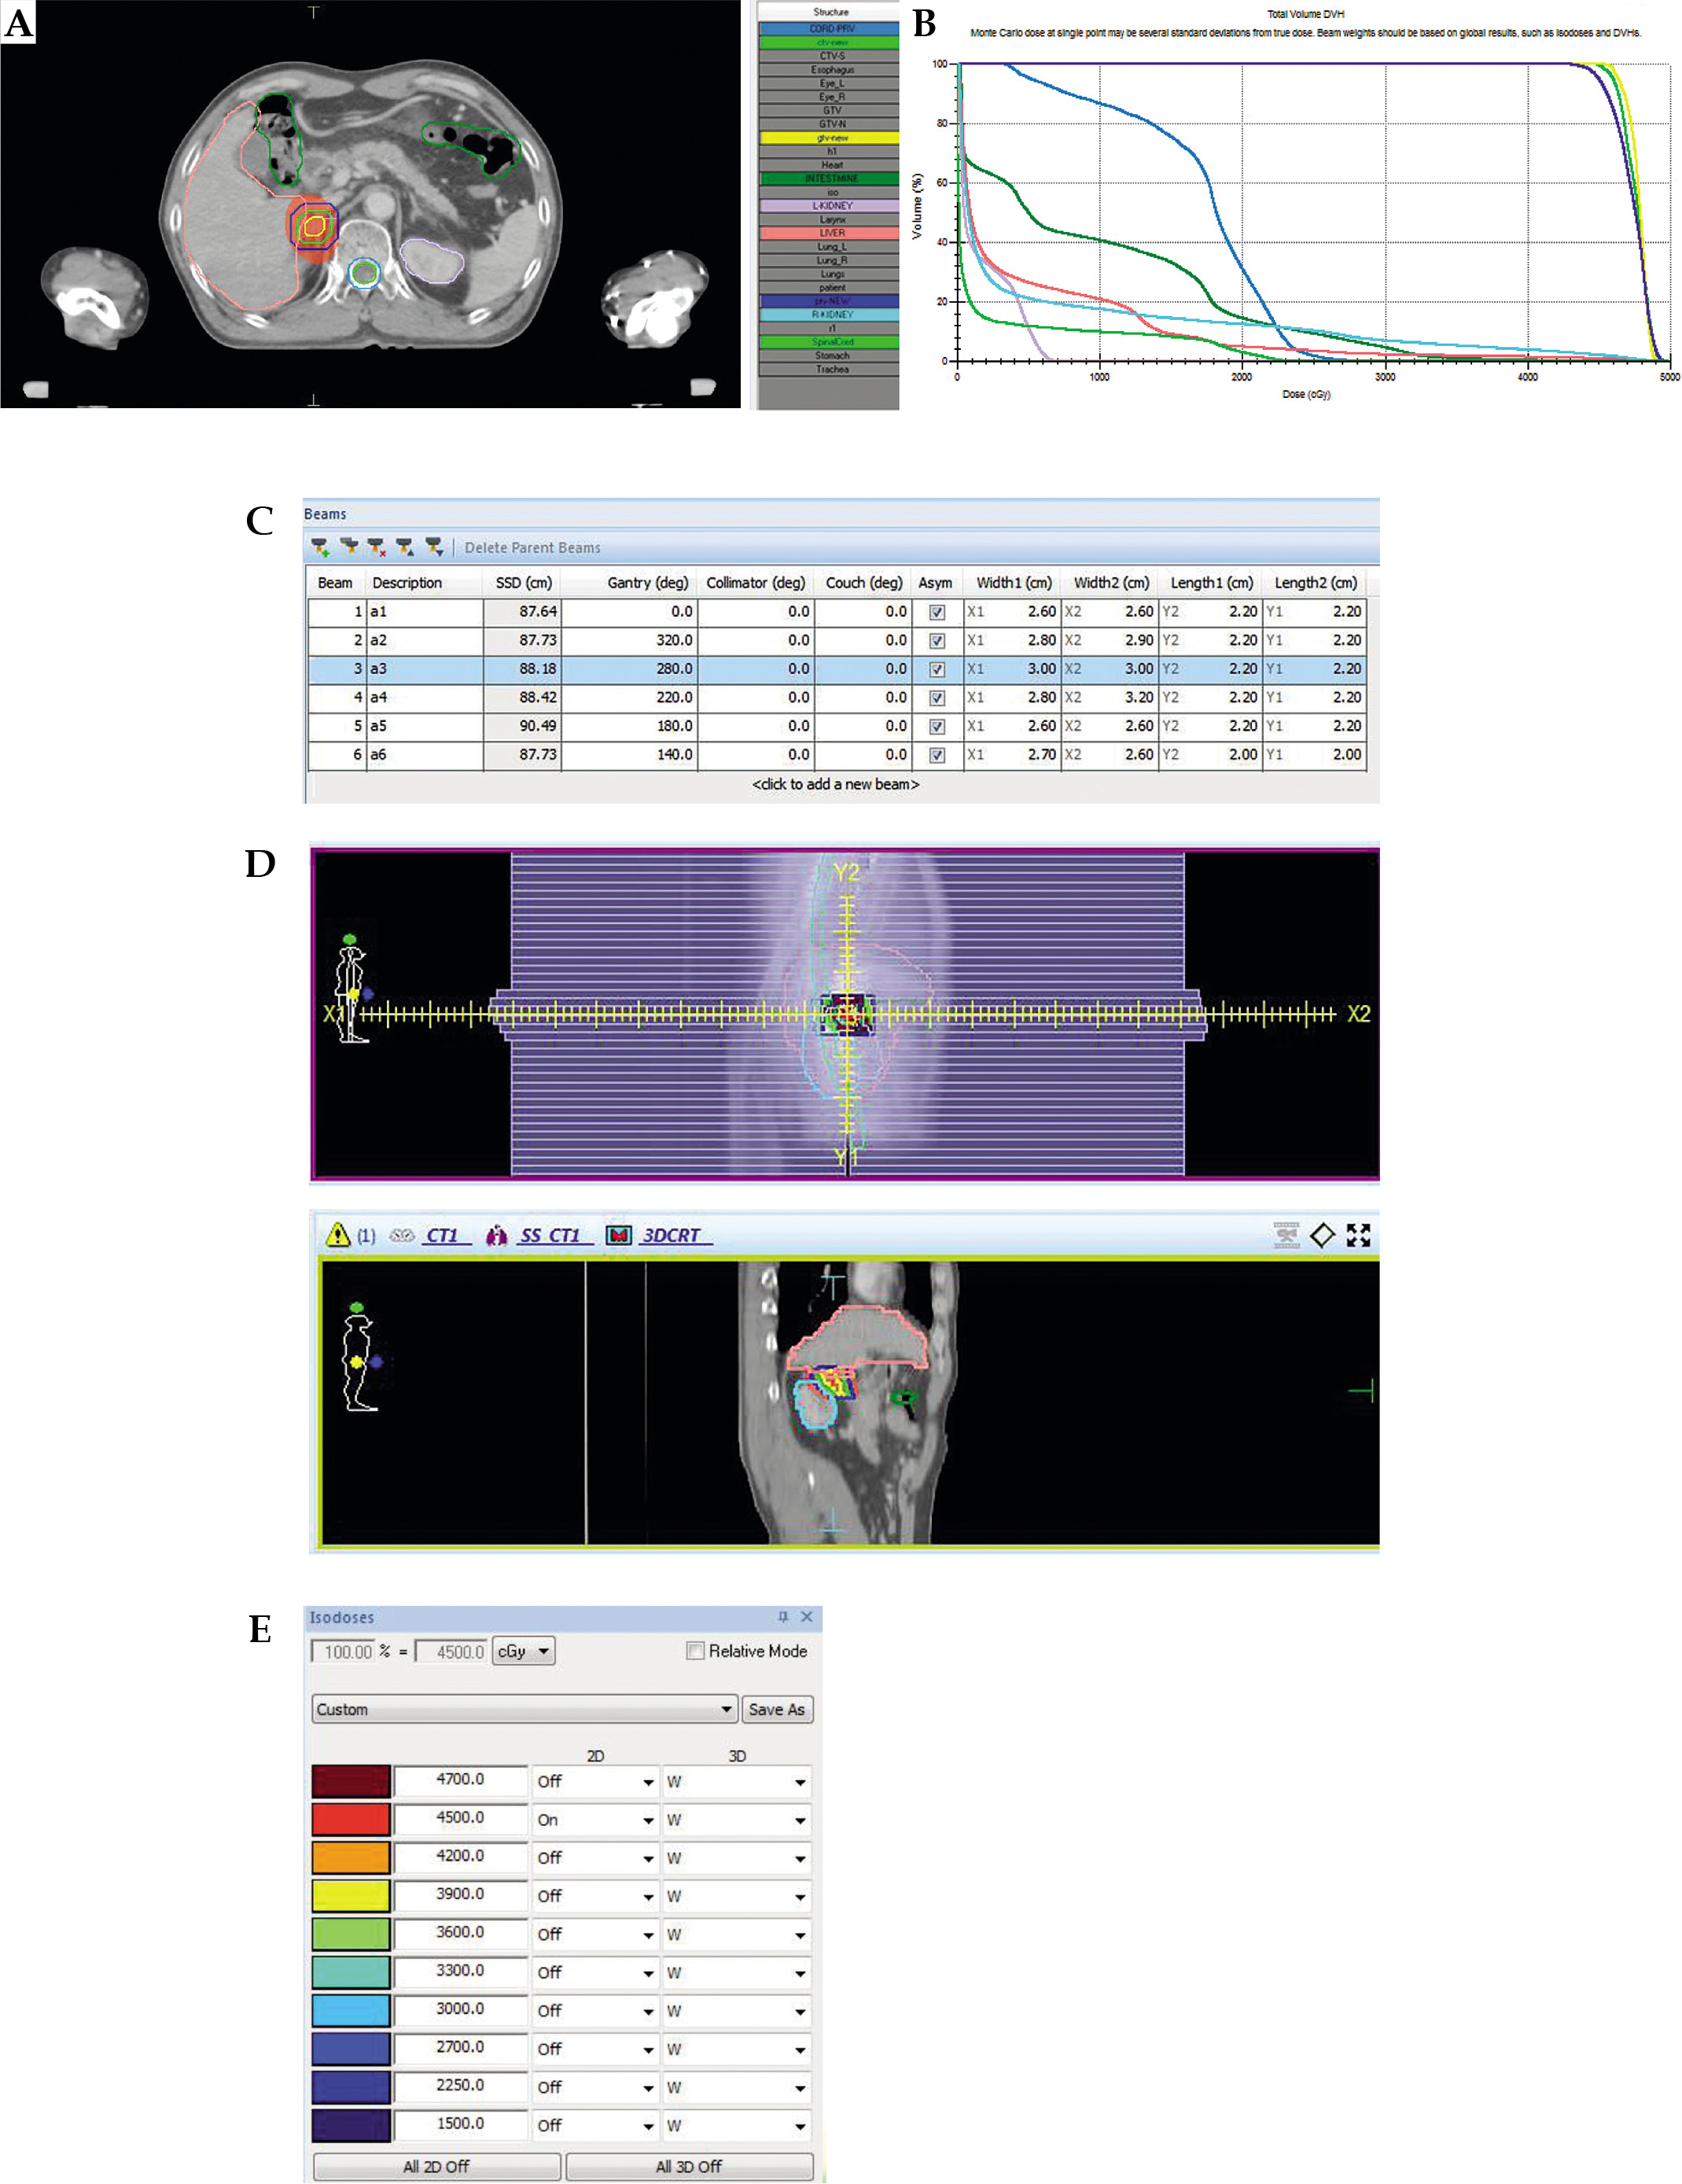Image resolution: width=1682 pixels, height=2184 pixels.
Task: Enable the Relative Mode checkbox
Action: tap(695, 1651)
